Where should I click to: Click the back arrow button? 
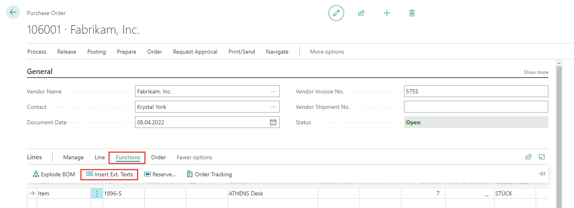(13, 13)
